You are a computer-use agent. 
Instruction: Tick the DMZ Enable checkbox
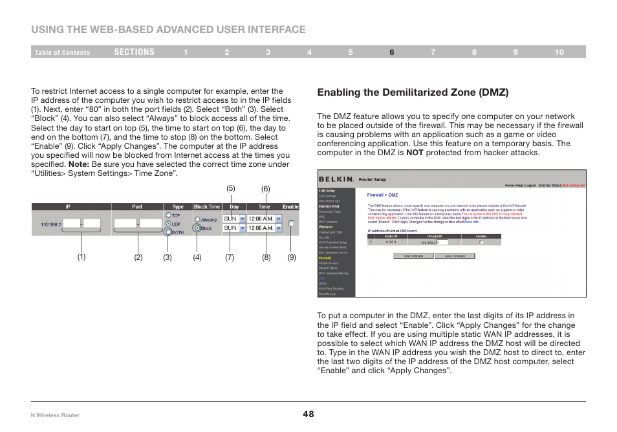pos(481,243)
